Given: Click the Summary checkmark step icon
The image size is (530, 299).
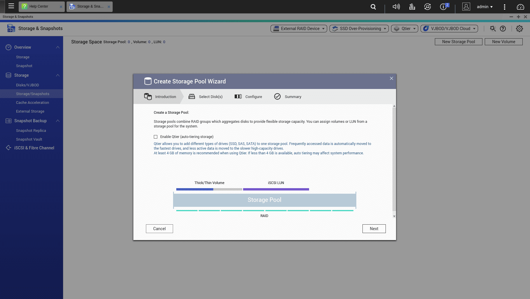Looking at the screenshot, I should (x=277, y=97).
